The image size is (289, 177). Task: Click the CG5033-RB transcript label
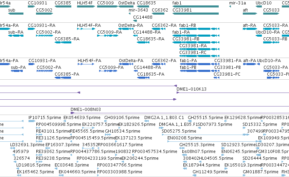tap(275, 39)
